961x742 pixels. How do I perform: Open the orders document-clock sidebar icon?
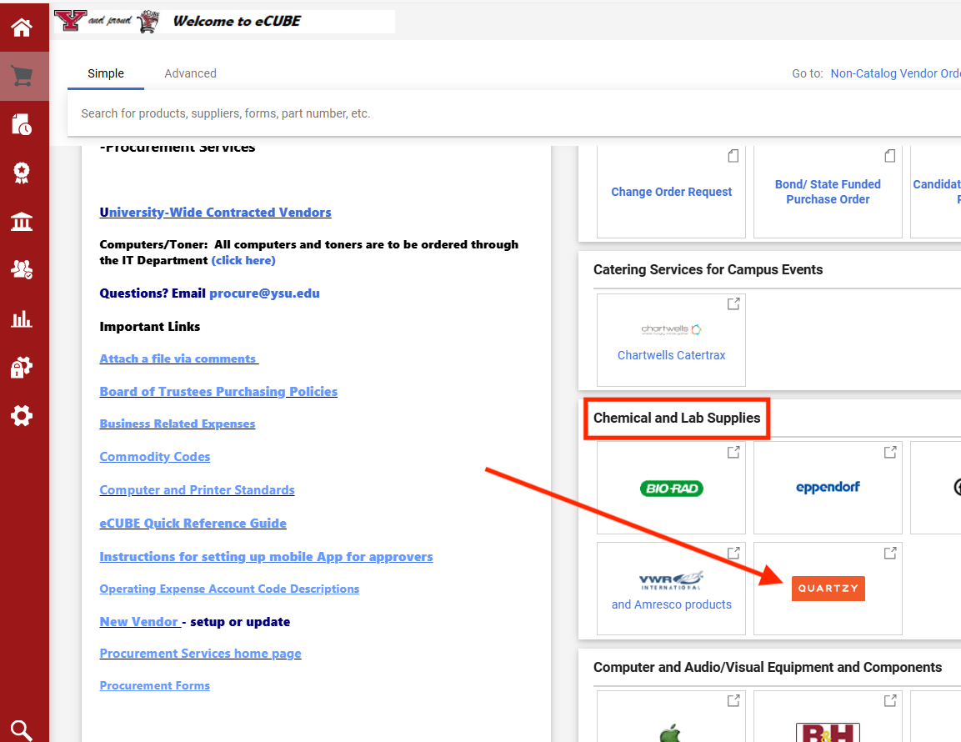pos(22,124)
